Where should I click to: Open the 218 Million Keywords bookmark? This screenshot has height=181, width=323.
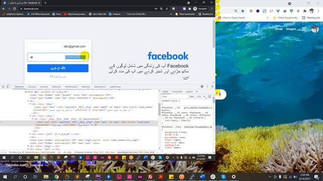[x=38, y=14]
